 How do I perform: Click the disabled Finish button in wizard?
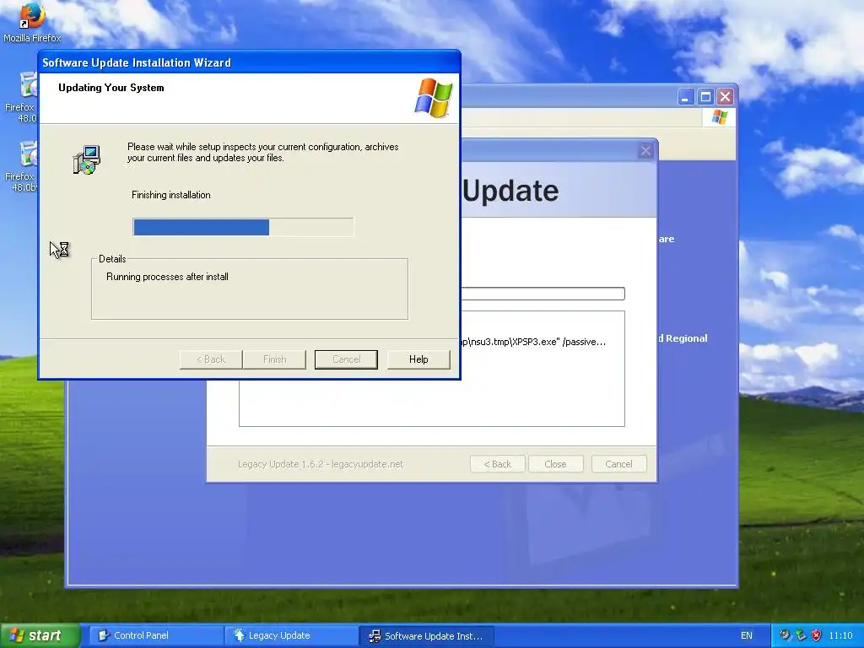274,359
